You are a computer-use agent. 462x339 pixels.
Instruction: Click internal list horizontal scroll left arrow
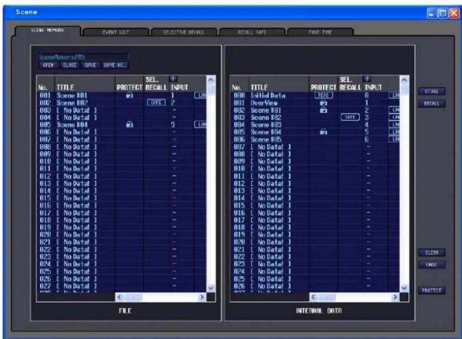coord(313,297)
